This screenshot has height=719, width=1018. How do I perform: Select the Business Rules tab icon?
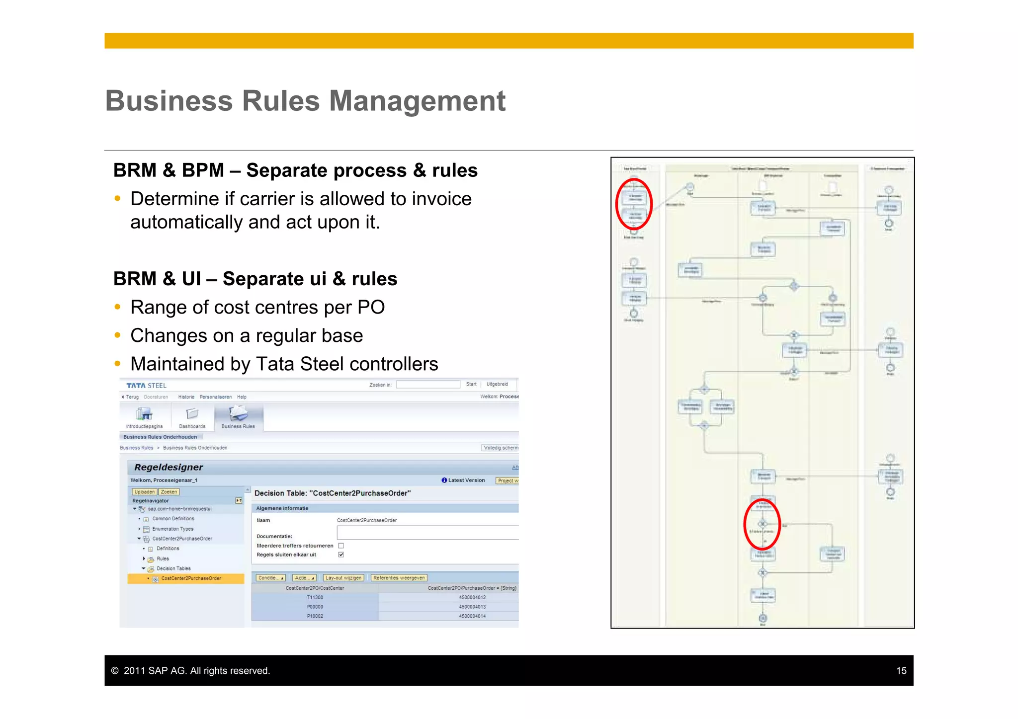238,413
